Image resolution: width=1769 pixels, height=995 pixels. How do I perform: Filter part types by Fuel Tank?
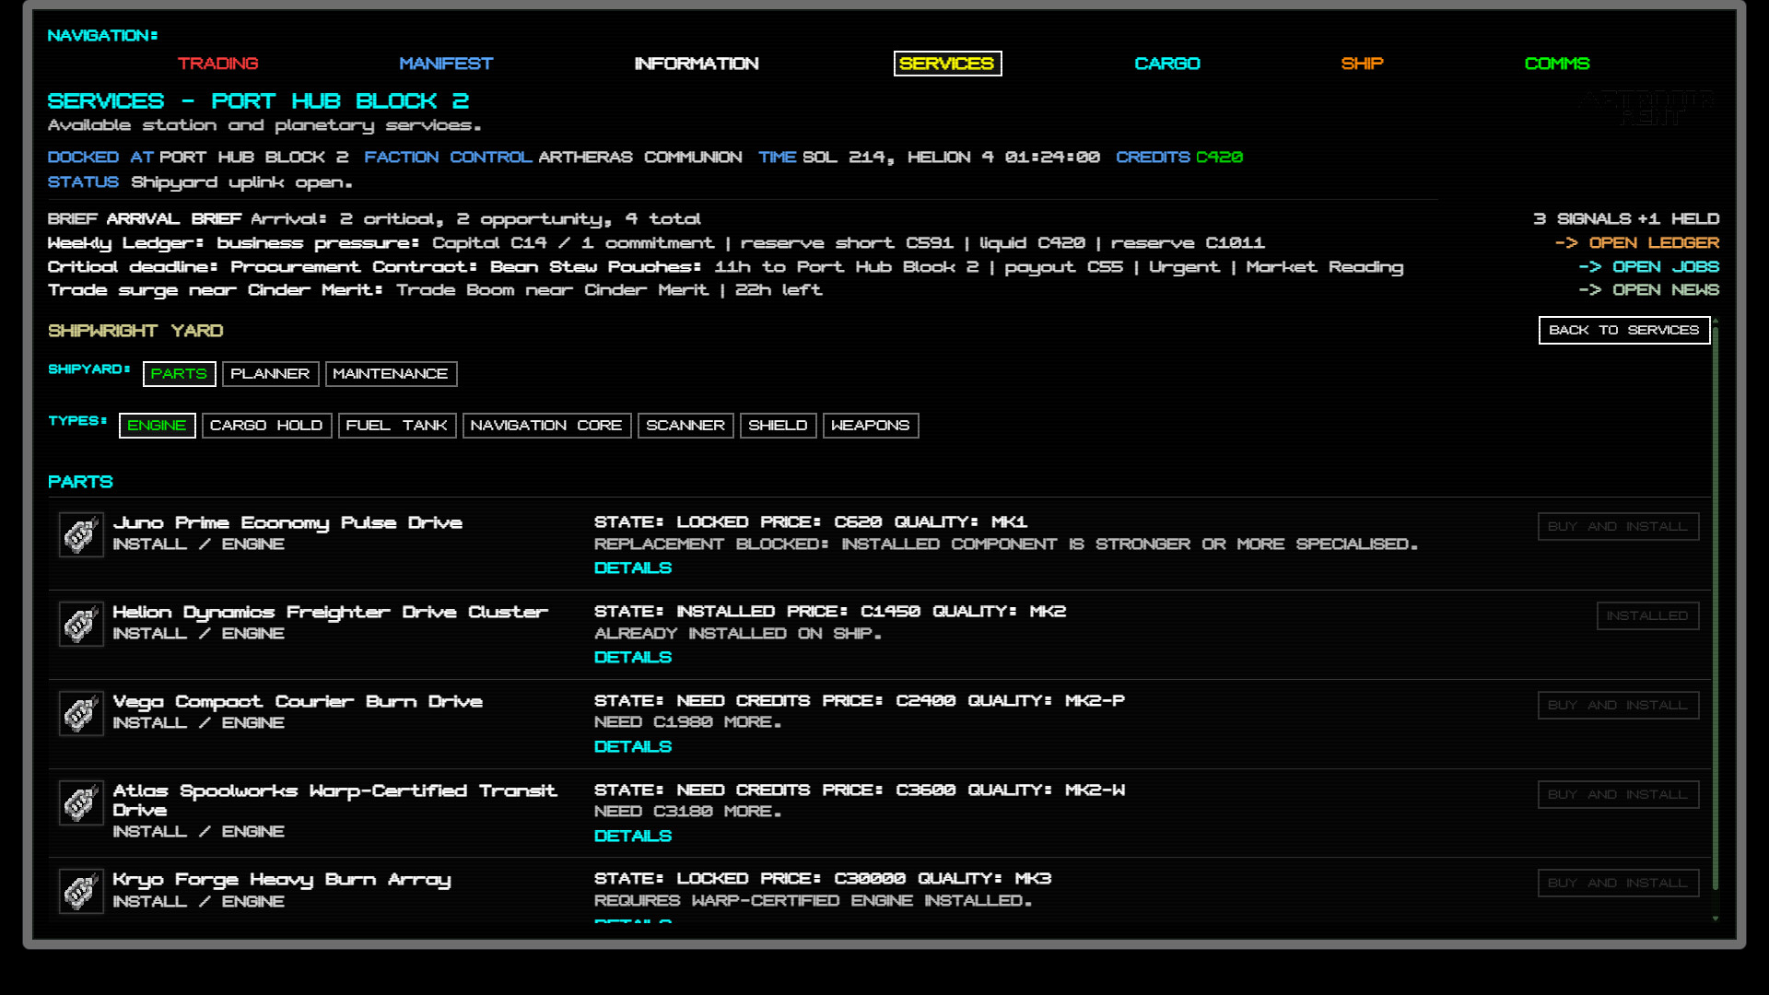pos(397,426)
